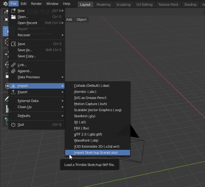Screen dimensions: 205x187
Task: Expand the Open Recent submenu
Action: pos(37,23)
